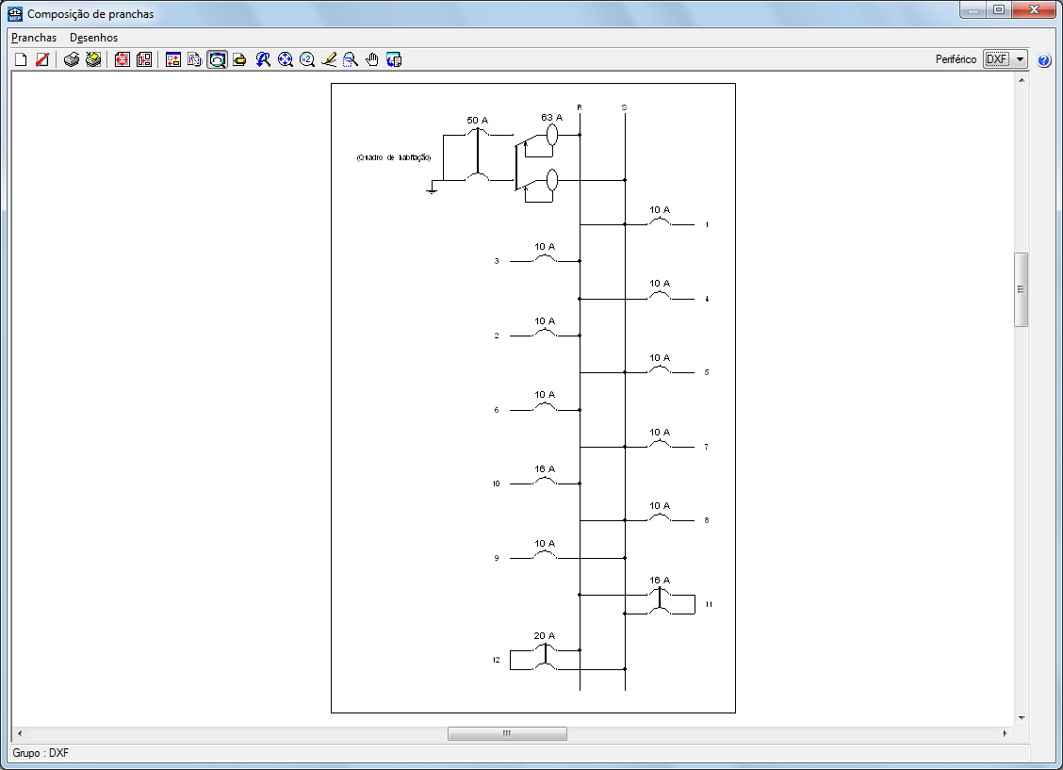Viewport: 1063px width, 770px height.
Task: Click the move drawing red arrows icon
Action: point(122,59)
